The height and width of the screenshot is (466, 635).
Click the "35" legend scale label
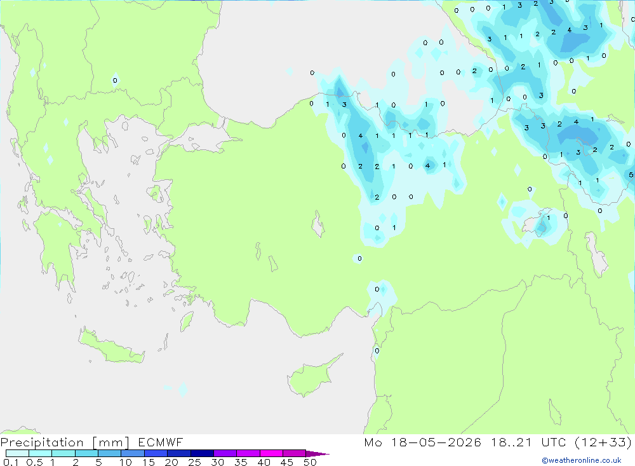point(241,462)
